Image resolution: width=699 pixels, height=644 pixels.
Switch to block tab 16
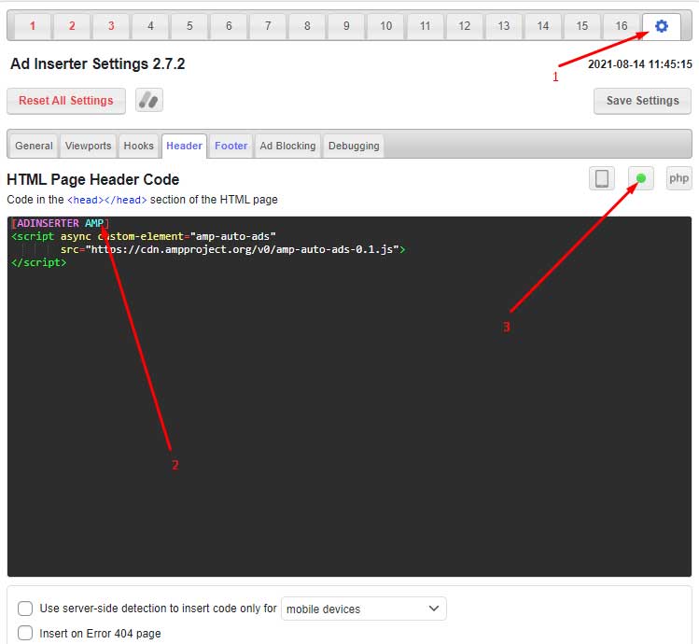coord(621,26)
